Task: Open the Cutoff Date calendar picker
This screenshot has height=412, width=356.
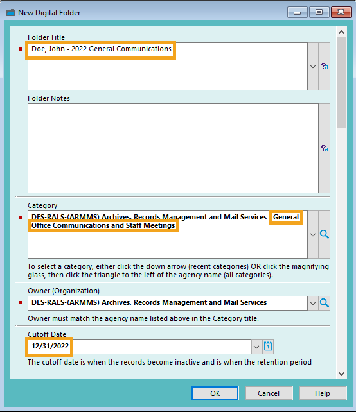Action: point(268,347)
